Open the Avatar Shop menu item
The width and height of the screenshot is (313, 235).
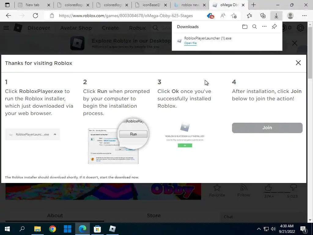[x=76, y=28]
